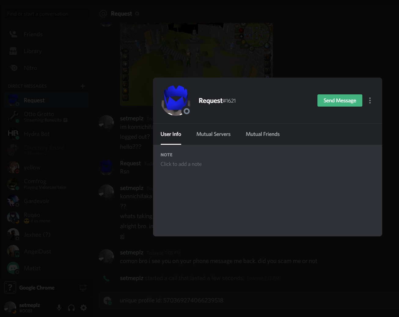The width and height of the screenshot is (399, 317).
Task: Open the AngelDust direct message
Action: click(x=46, y=251)
